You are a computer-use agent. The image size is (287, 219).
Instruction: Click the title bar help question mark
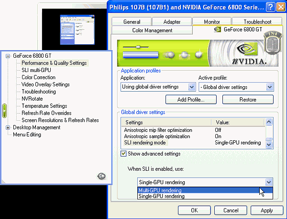point(270,7)
